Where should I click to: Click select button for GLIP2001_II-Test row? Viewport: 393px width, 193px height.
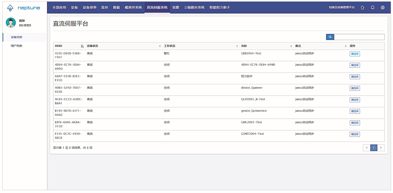[x=355, y=100]
